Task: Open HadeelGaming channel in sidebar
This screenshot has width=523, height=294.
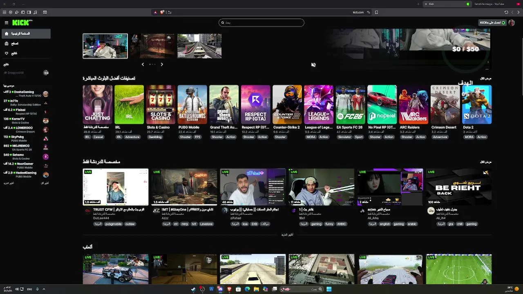Action: (26, 175)
